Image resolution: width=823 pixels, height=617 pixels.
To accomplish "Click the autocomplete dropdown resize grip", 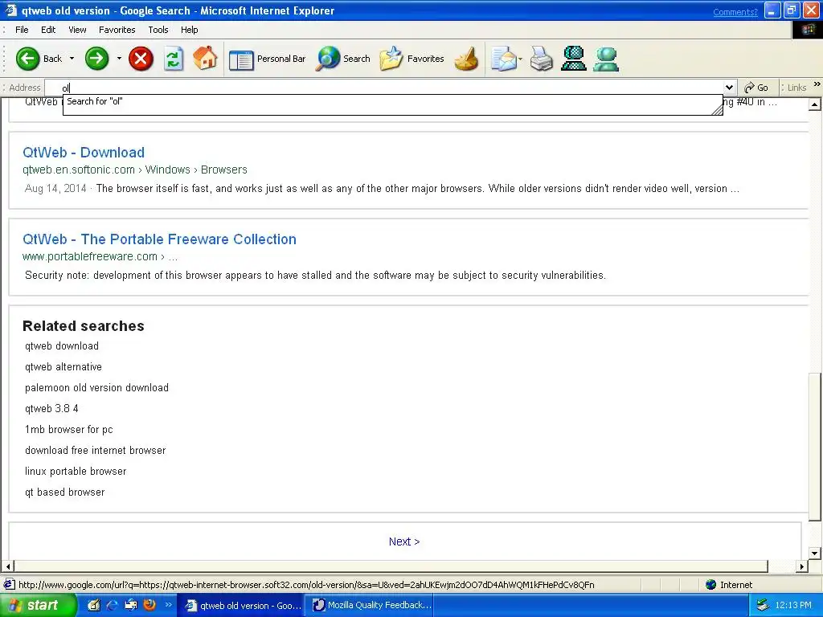I will 717,109.
